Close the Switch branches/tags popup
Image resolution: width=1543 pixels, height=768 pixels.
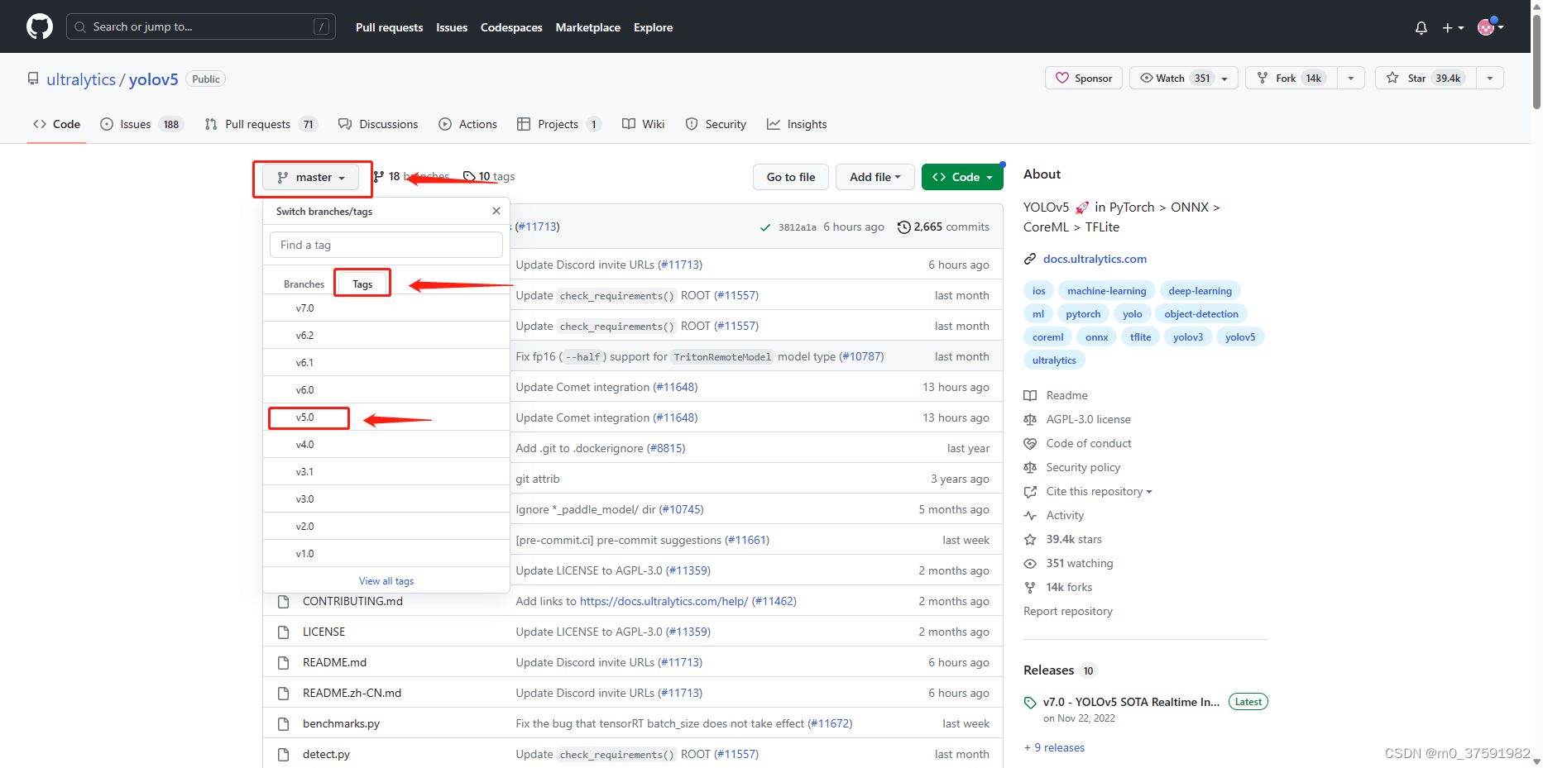tap(496, 211)
